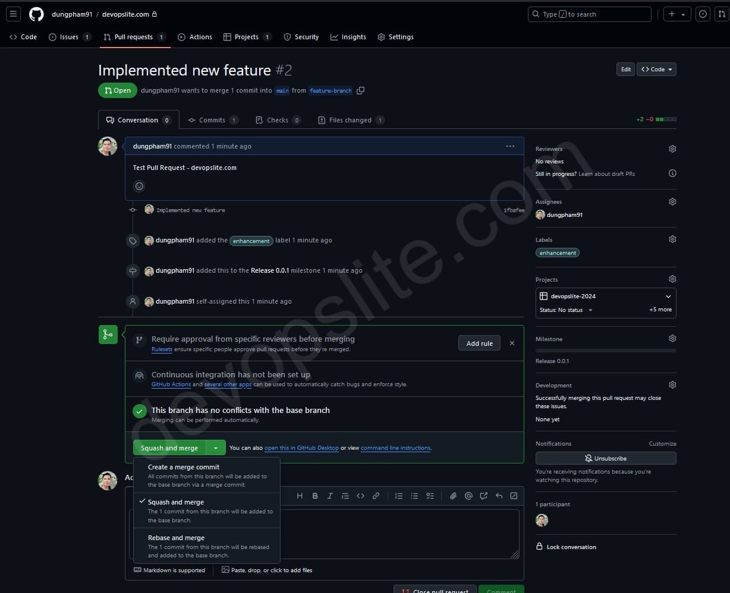Open commit 1fbafee hash link
This screenshot has height=593, width=730.
point(514,210)
